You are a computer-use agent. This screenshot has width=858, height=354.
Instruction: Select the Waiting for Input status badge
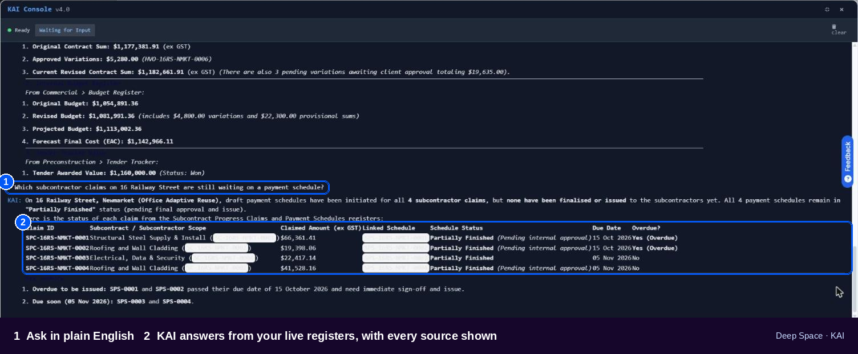pos(65,30)
